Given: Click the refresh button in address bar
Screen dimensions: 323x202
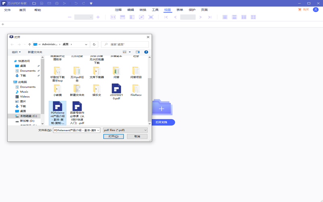Looking at the screenshot, I should pyautogui.click(x=94, y=44).
